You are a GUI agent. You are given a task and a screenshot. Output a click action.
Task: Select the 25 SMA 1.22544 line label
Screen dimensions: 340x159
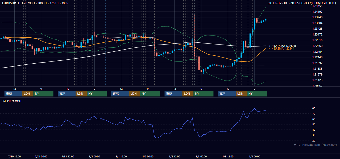(x=281, y=48)
